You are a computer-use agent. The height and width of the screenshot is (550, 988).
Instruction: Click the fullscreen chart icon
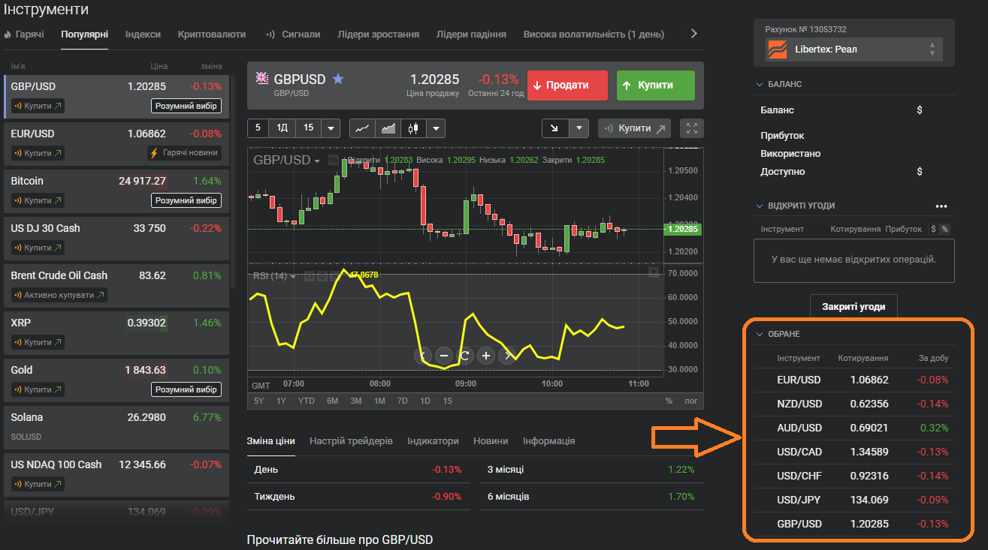691,128
